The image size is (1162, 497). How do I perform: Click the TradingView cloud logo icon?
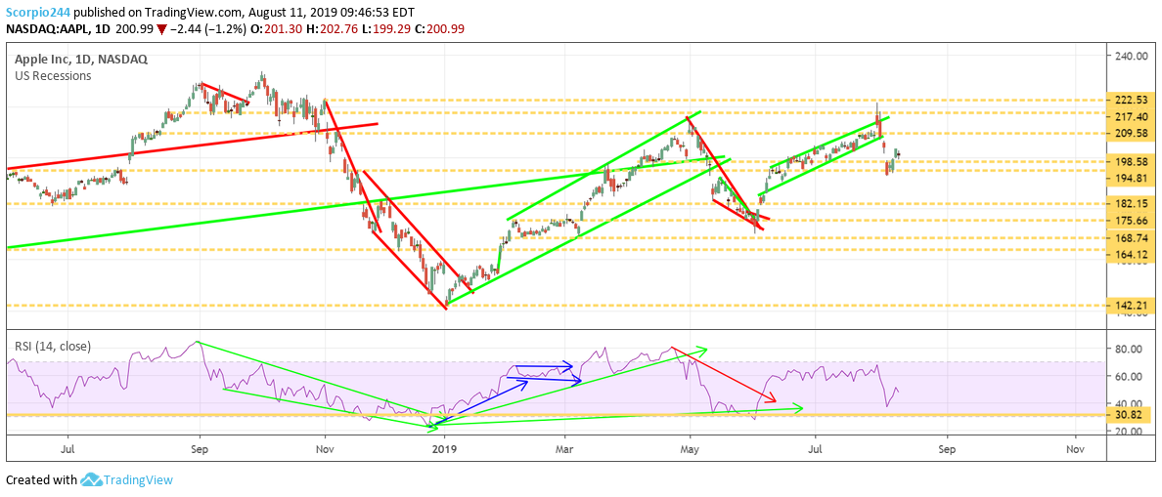click(x=91, y=480)
